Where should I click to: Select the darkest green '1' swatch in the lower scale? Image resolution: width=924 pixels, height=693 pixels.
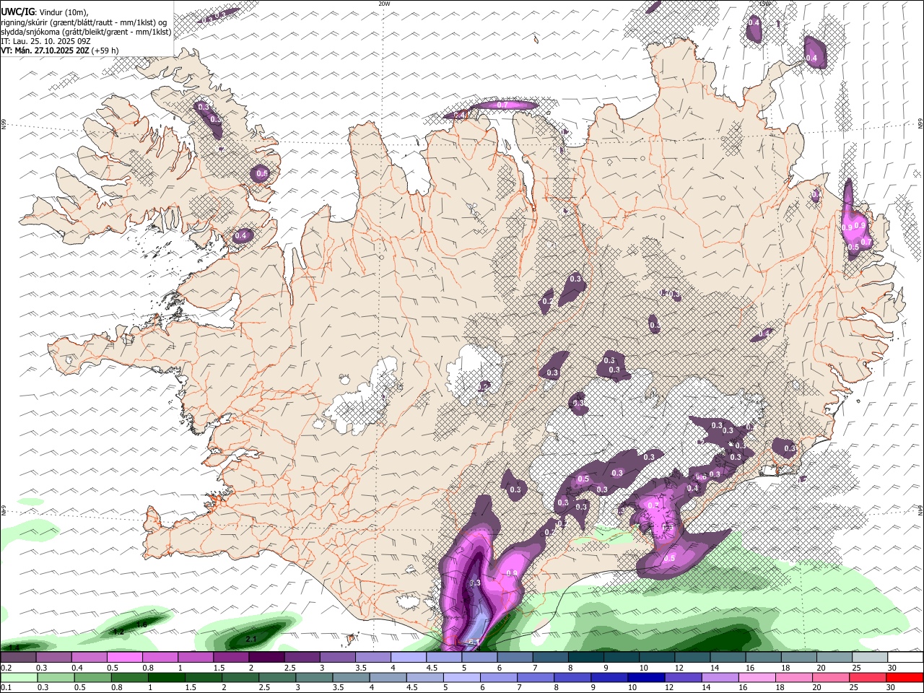click(x=166, y=678)
